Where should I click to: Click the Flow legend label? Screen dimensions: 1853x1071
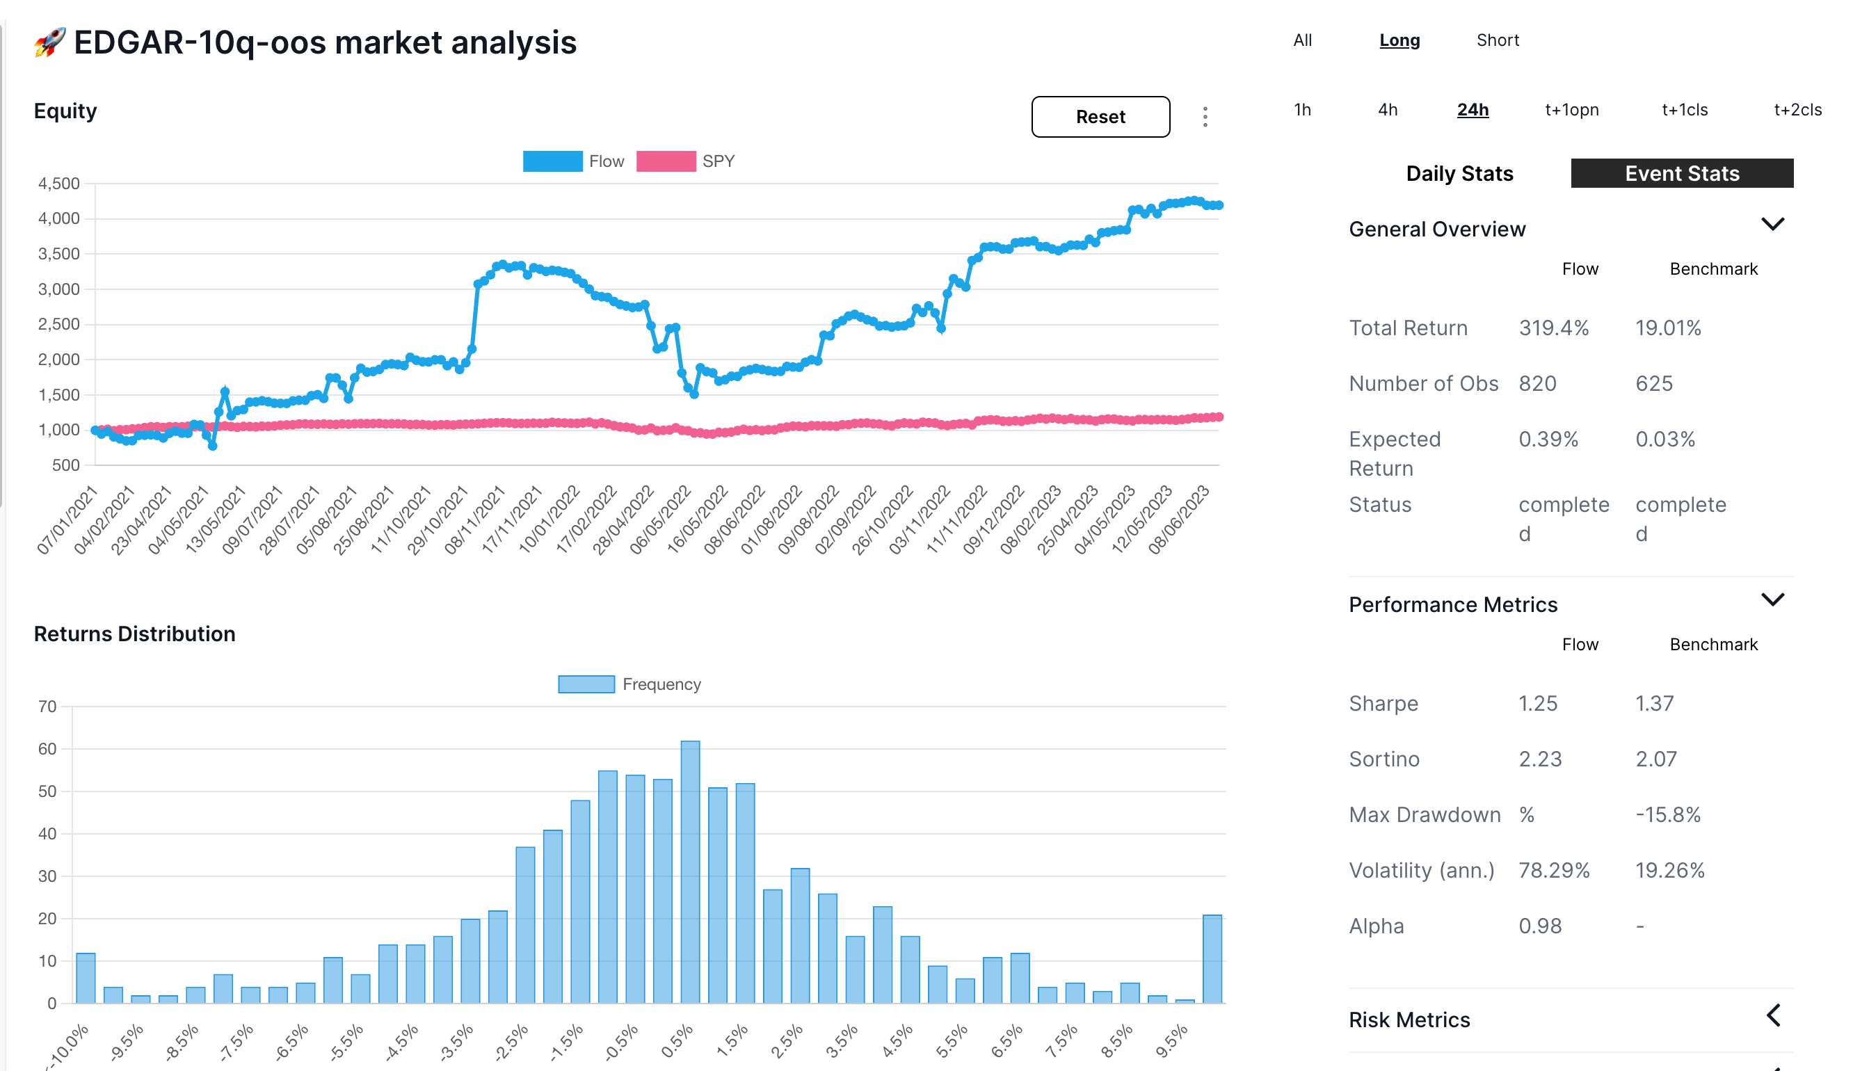(606, 162)
